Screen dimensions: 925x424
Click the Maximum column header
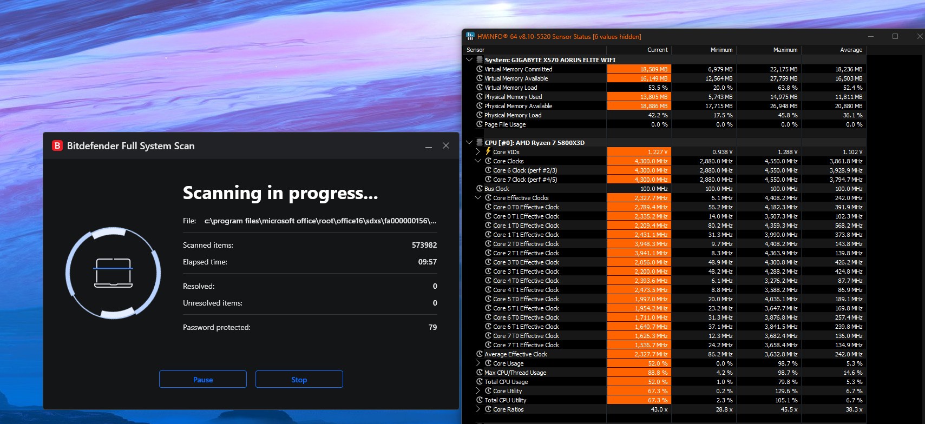point(769,50)
